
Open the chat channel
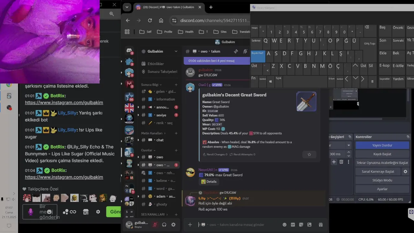coord(159,140)
